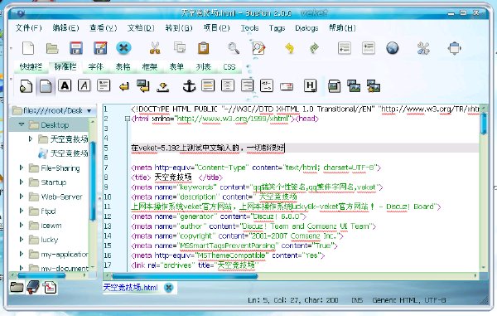Insert anchor tag icon
The width and height of the screenshot is (497, 316).
(189, 86)
